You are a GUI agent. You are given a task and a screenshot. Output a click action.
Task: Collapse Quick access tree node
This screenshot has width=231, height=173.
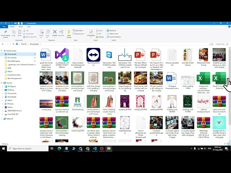coord(1,50)
